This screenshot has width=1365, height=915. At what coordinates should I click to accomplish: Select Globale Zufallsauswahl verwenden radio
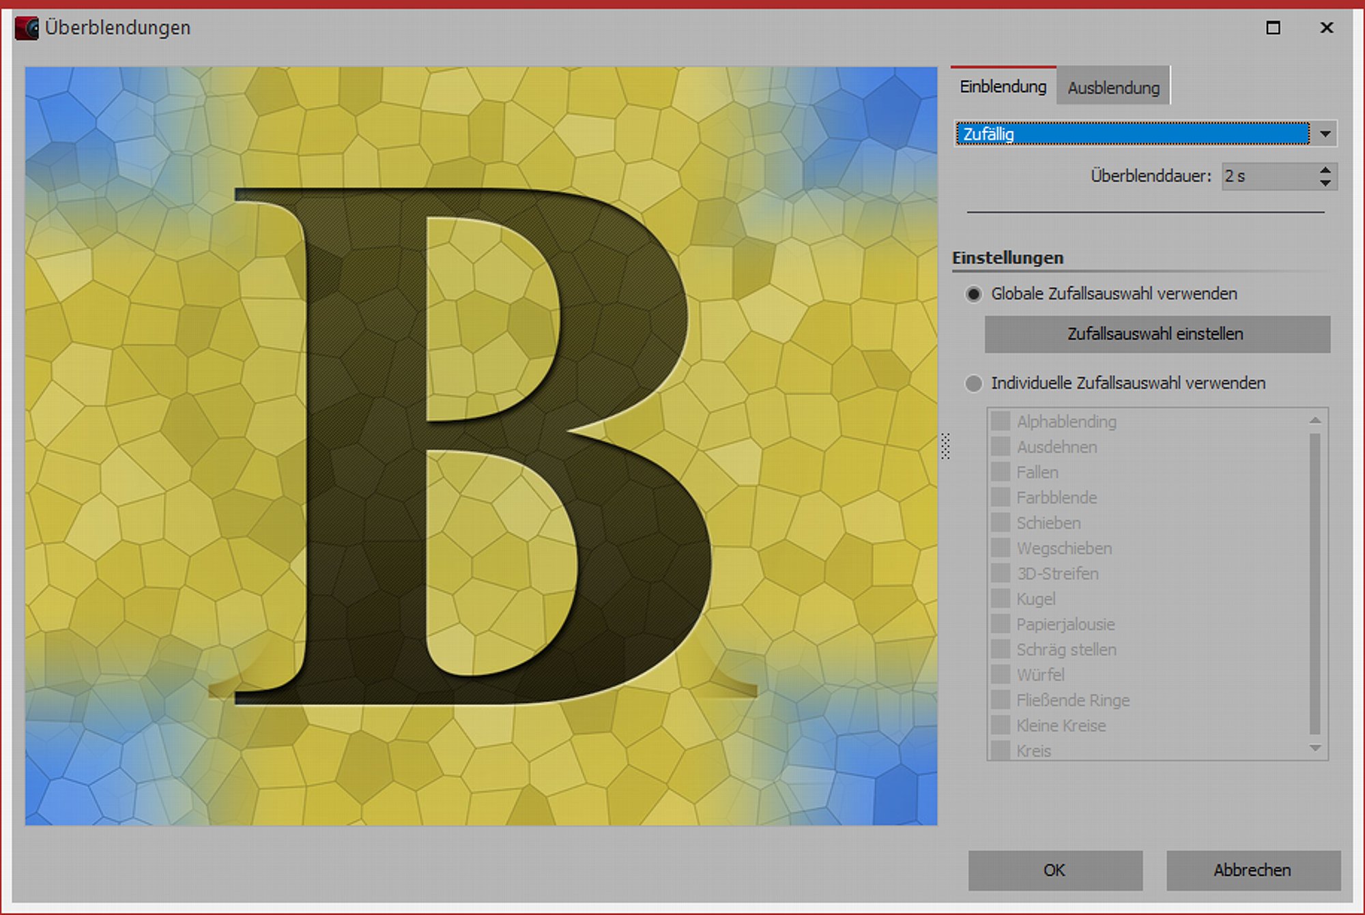tap(974, 294)
